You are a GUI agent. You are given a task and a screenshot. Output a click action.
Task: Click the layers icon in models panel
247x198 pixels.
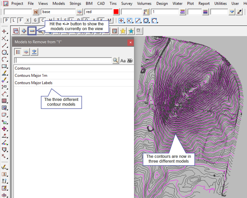(x=26, y=52)
